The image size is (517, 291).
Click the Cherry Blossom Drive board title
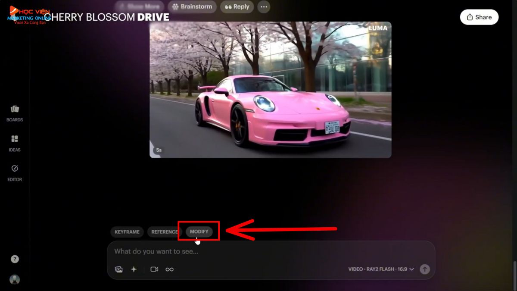(x=106, y=17)
